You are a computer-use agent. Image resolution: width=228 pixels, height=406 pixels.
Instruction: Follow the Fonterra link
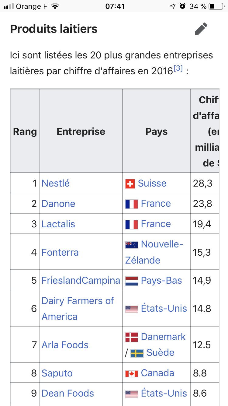click(60, 252)
